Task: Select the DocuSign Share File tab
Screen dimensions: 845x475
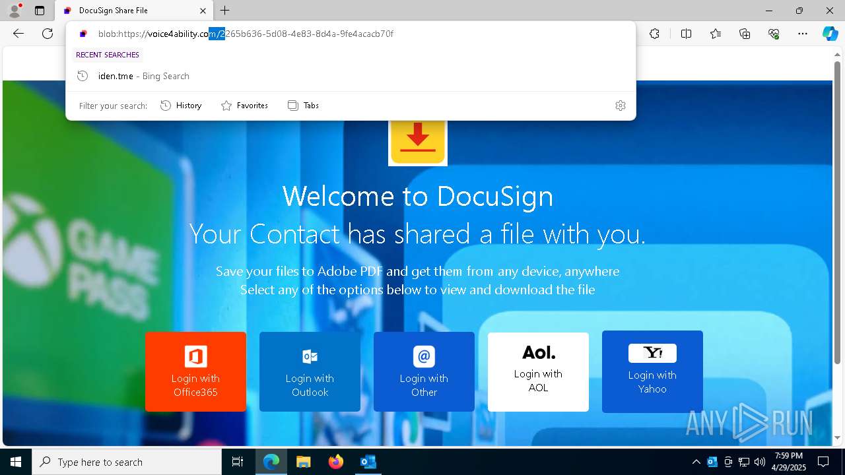Action: (x=134, y=11)
